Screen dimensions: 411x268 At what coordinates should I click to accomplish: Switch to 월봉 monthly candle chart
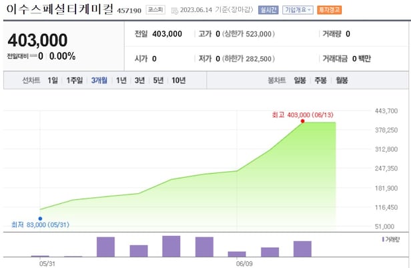pyautogui.click(x=341, y=80)
